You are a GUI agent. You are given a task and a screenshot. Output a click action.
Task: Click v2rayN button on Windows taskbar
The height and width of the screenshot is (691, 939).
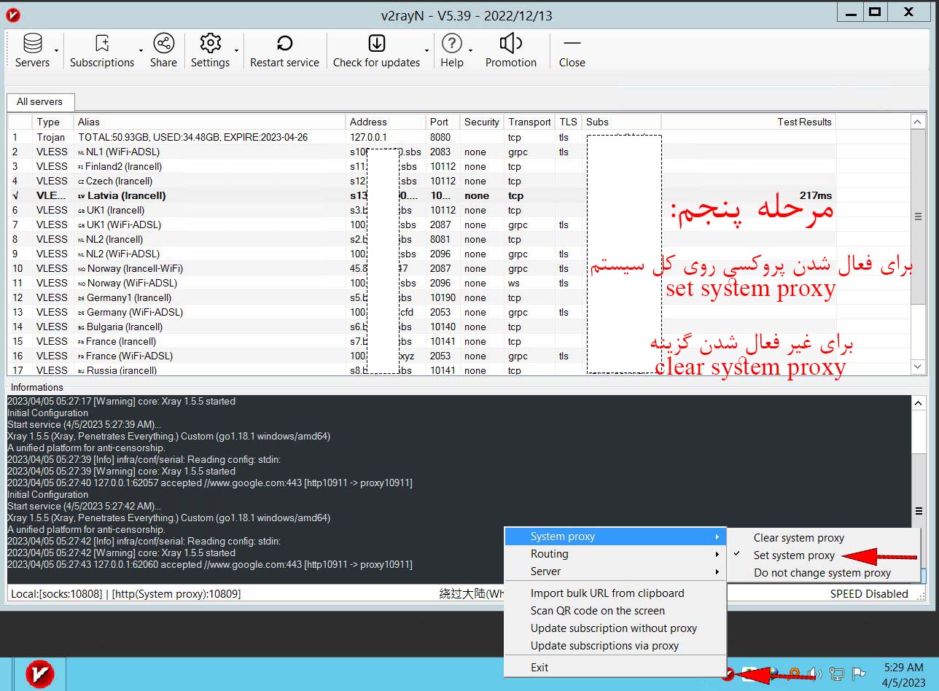[x=40, y=674]
